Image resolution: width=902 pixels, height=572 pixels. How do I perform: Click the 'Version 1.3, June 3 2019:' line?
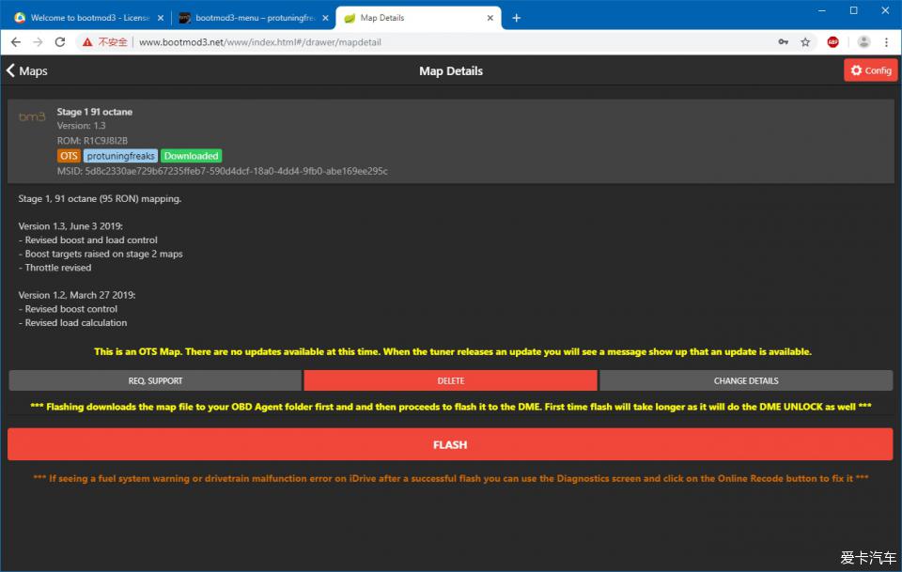[x=70, y=226]
